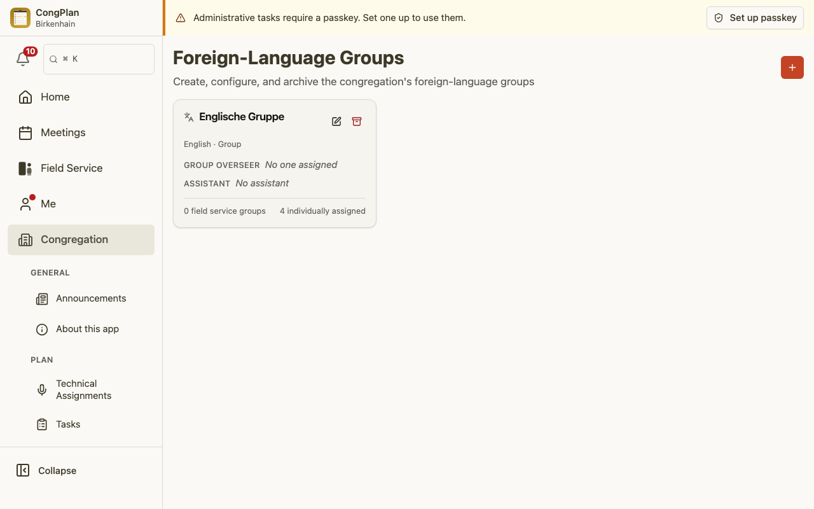Open the notifications bell icon

(23, 59)
